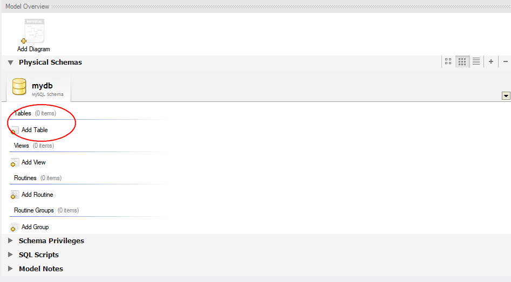Click the Tables section header
Screen dimensions: 511x282
click(23, 113)
